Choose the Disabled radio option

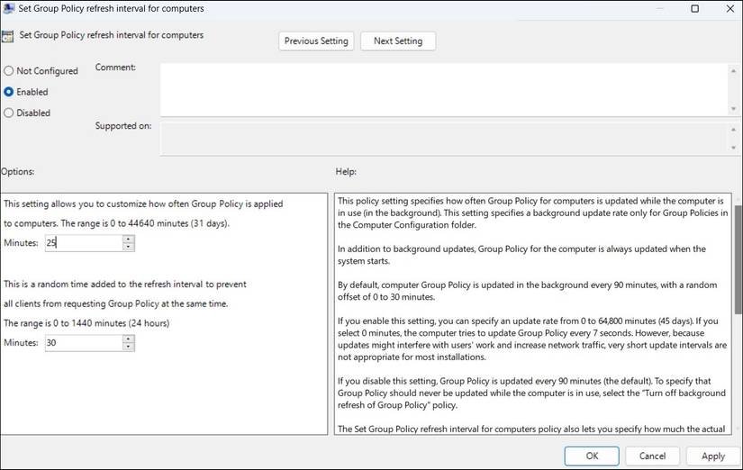(x=9, y=113)
